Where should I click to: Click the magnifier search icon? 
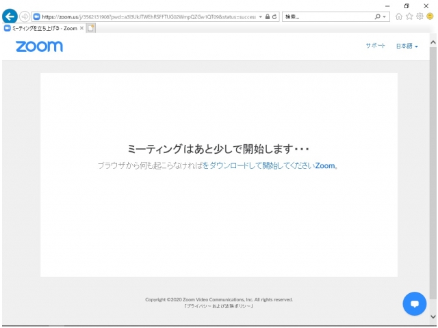pyautogui.click(x=377, y=16)
